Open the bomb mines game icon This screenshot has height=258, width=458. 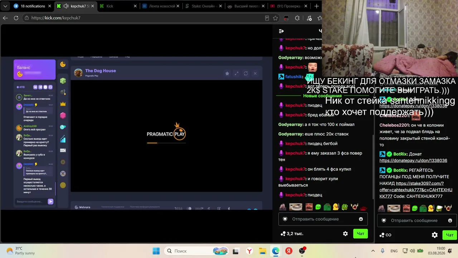63,92
